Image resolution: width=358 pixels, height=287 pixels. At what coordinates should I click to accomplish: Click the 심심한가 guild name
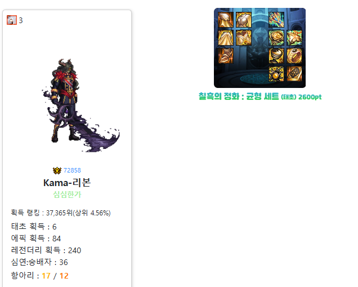click(x=67, y=195)
